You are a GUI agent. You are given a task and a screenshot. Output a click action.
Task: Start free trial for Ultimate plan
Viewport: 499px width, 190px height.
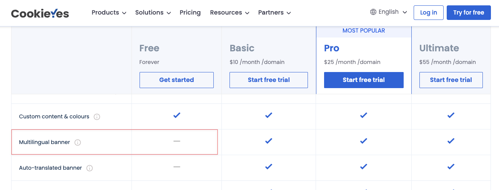(x=451, y=80)
